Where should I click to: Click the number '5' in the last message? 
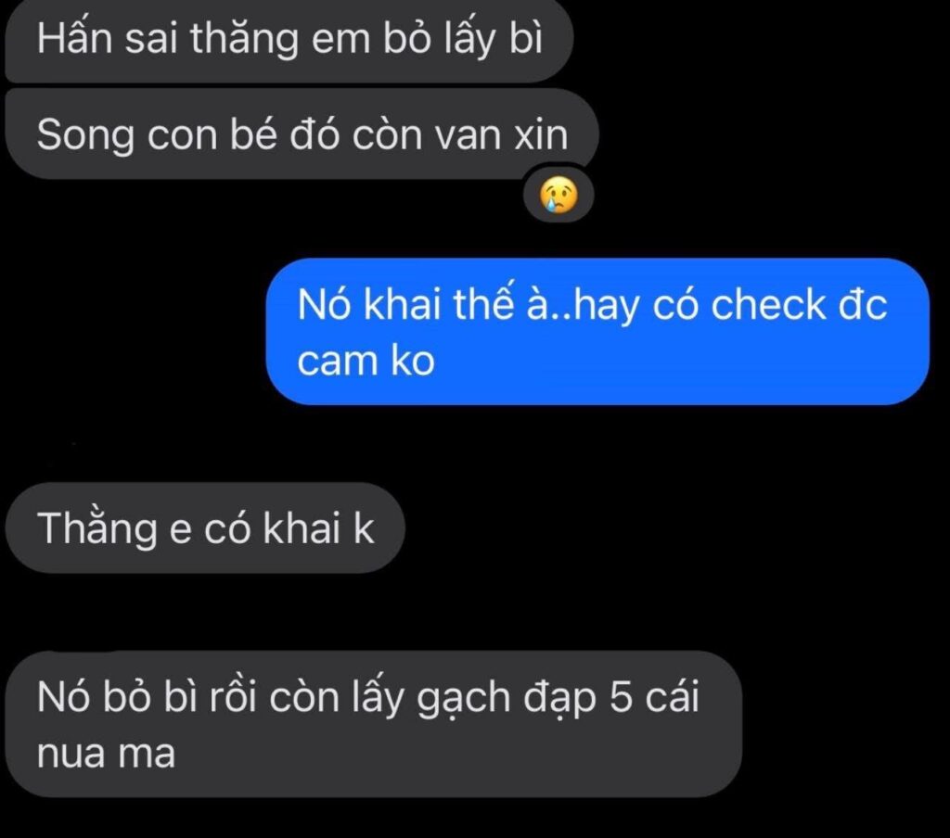point(621,696)
